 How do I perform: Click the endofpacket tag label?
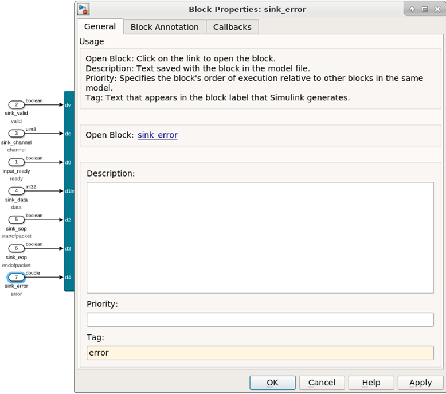tap(16, 265)
